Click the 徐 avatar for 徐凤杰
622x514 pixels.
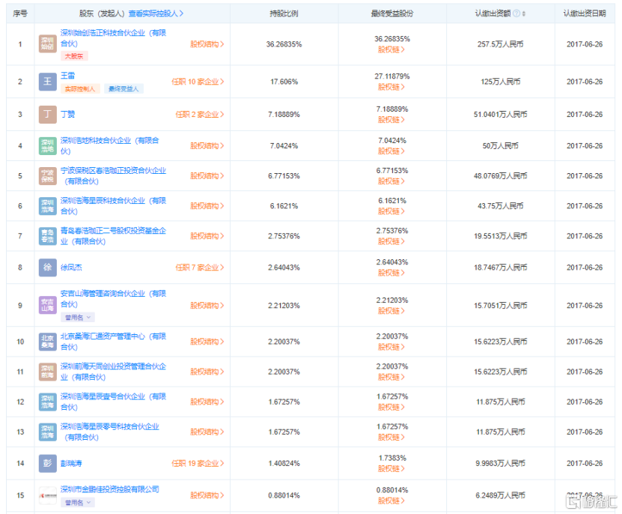coord(47,267)
